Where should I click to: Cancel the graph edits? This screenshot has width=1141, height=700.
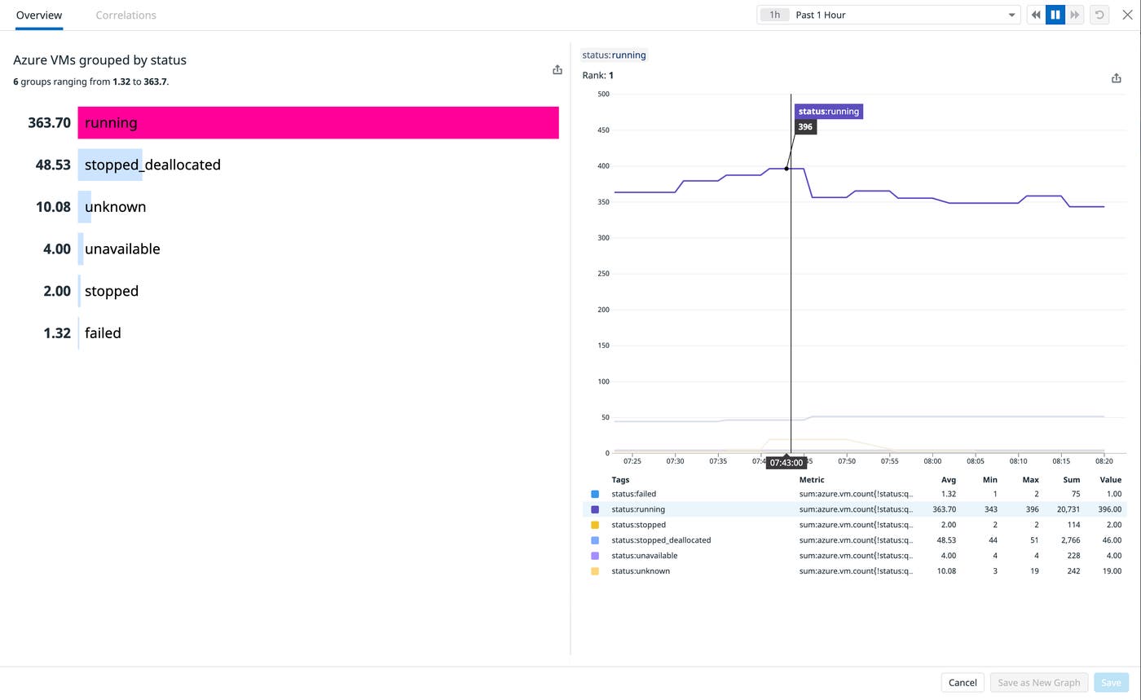pyautogui.click(x=962, y=682)
